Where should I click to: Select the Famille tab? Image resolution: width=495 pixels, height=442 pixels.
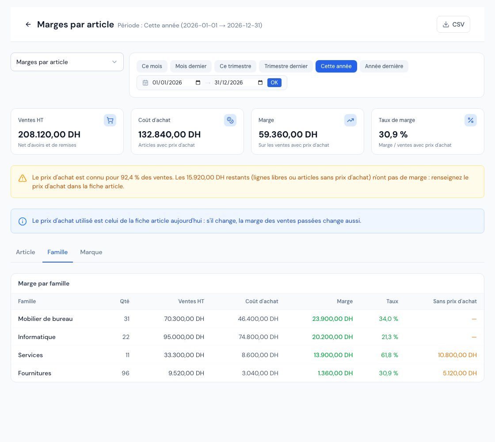point(57,252)
